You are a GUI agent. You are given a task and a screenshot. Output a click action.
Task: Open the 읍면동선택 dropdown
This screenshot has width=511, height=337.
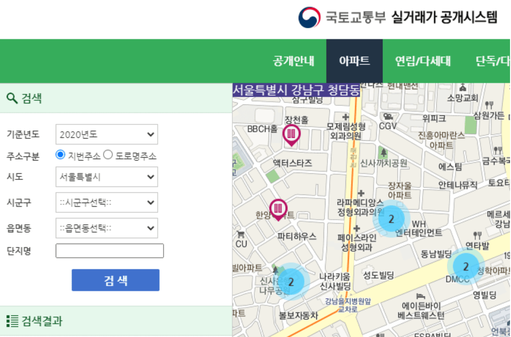click(106, 228)
